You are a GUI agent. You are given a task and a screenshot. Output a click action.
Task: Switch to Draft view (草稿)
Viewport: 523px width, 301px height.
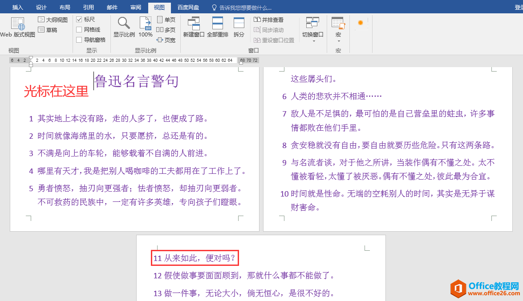tap(48, 30)
